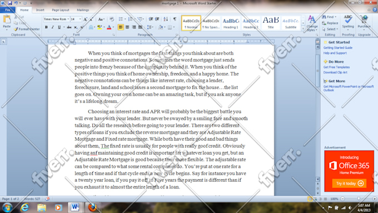Open the File tab
Screen dimensions: 378x213
[8, 10]
